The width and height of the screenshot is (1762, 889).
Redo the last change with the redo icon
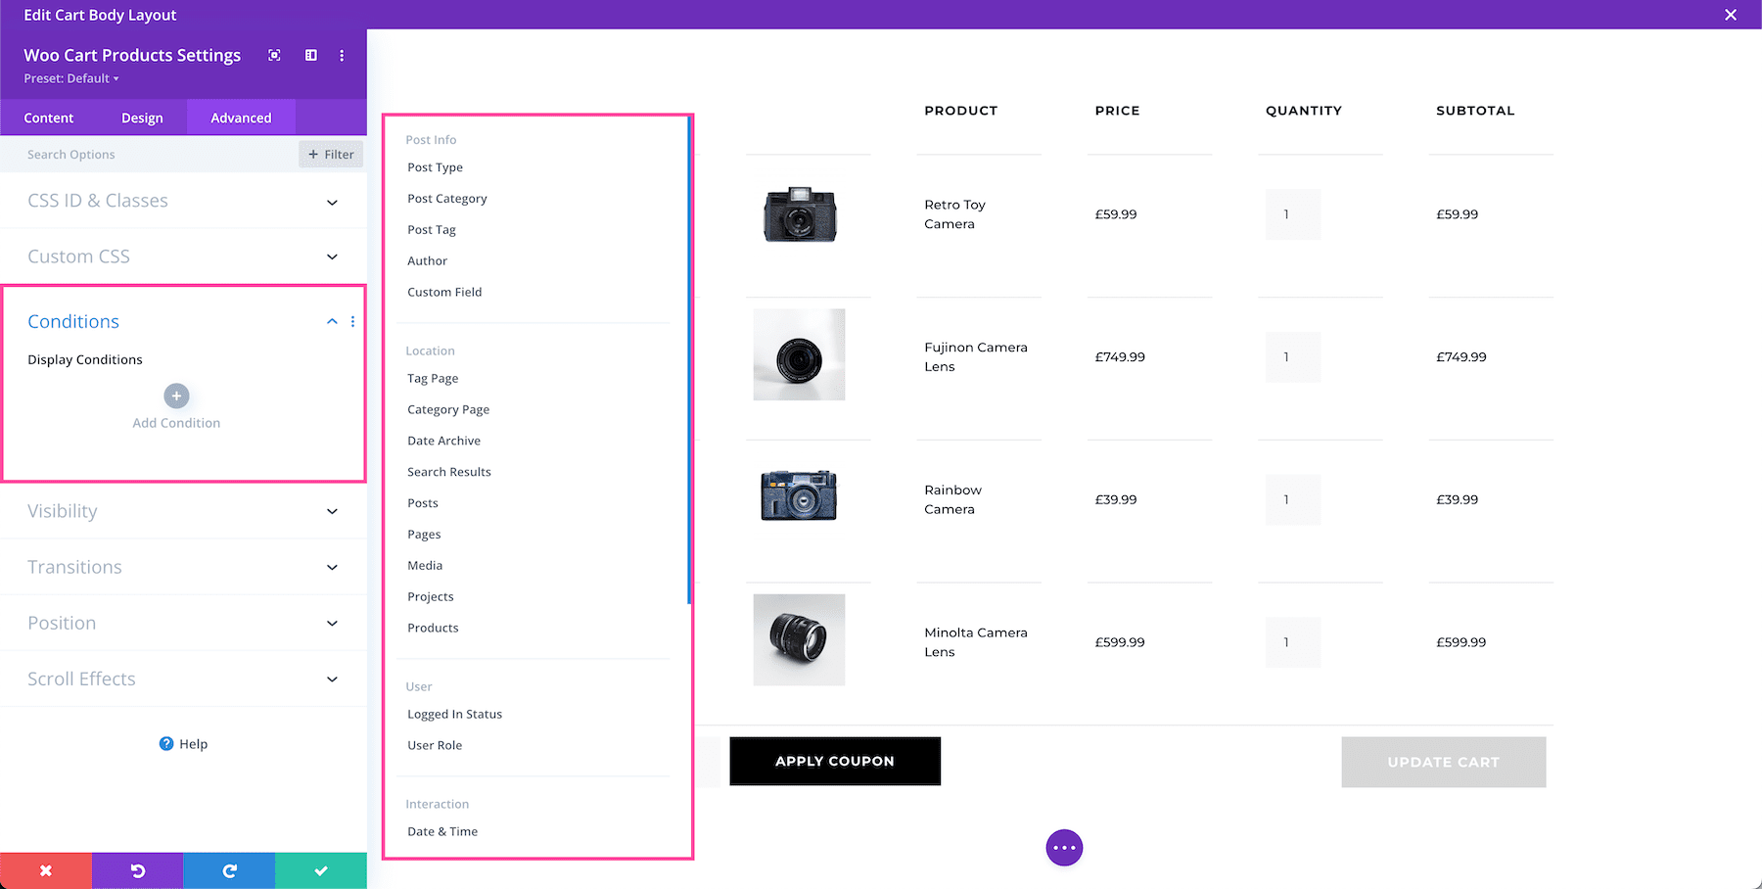(229, 869)
